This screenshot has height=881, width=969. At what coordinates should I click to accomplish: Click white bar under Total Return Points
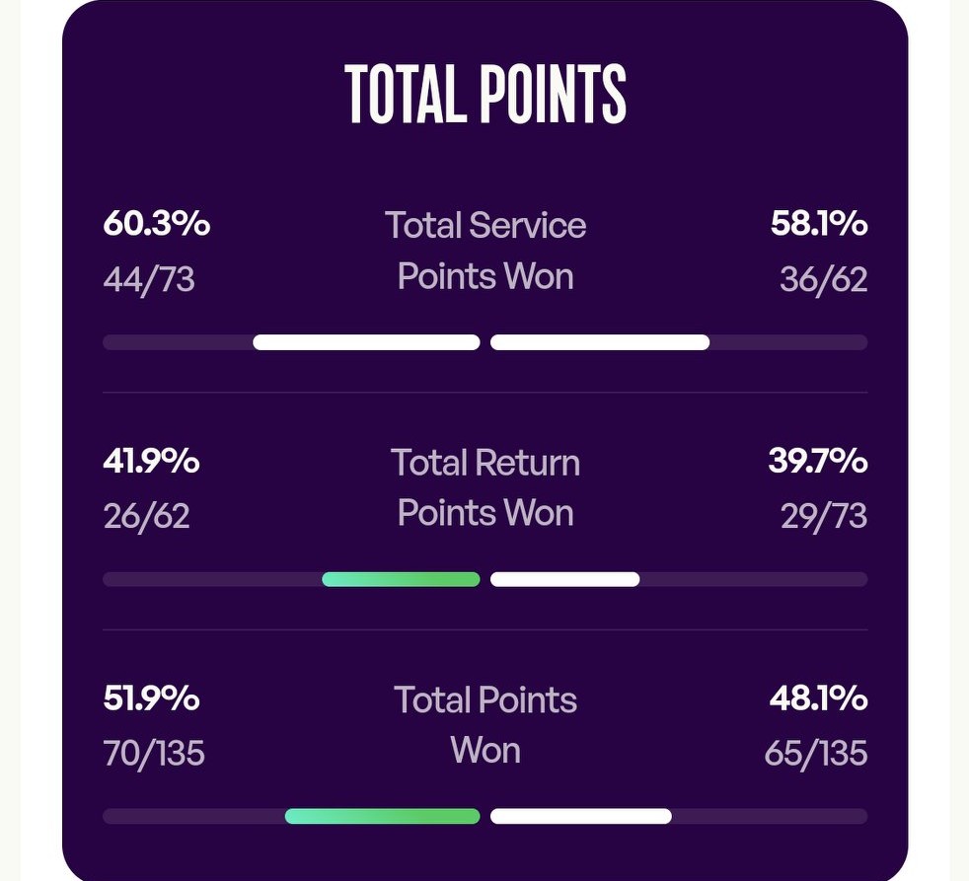pyautogui.click(x=564, y=579)
